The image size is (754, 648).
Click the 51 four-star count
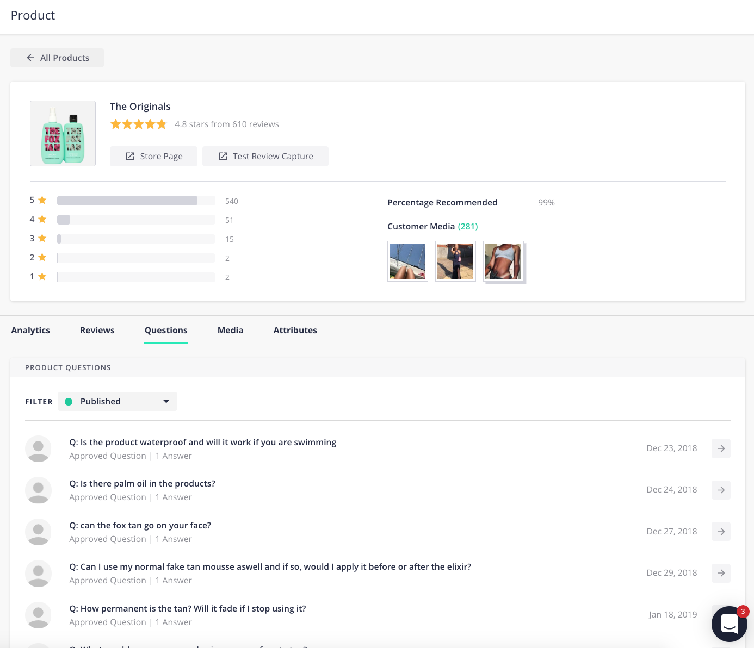[x=229, y=220]
